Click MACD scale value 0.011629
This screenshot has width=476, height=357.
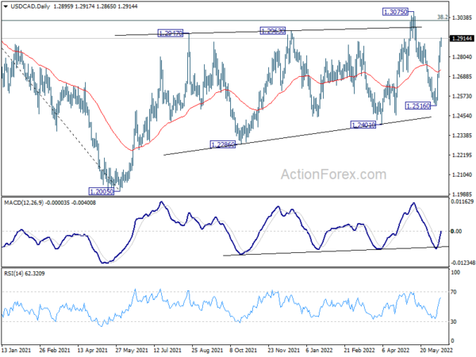(x=463, y=202)
